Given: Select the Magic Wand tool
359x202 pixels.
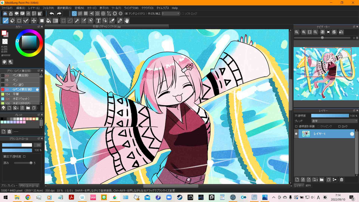Looking at the screenshot, I should 77,21.
